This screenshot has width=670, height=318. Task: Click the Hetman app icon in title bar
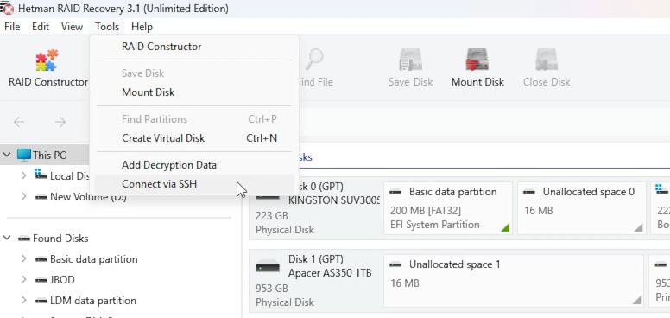click(x=7, y=8)
